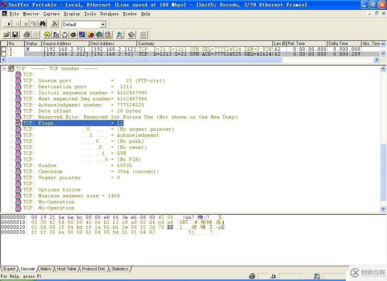The image size is (387, 281).
Task: Toggle the checked TCP Flags marker
Action: click(x=18, y=123)
